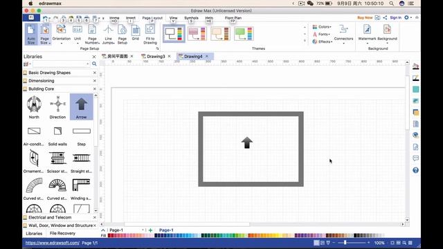
Task: Click the zoom slider handle
Action: coord(345,243)
